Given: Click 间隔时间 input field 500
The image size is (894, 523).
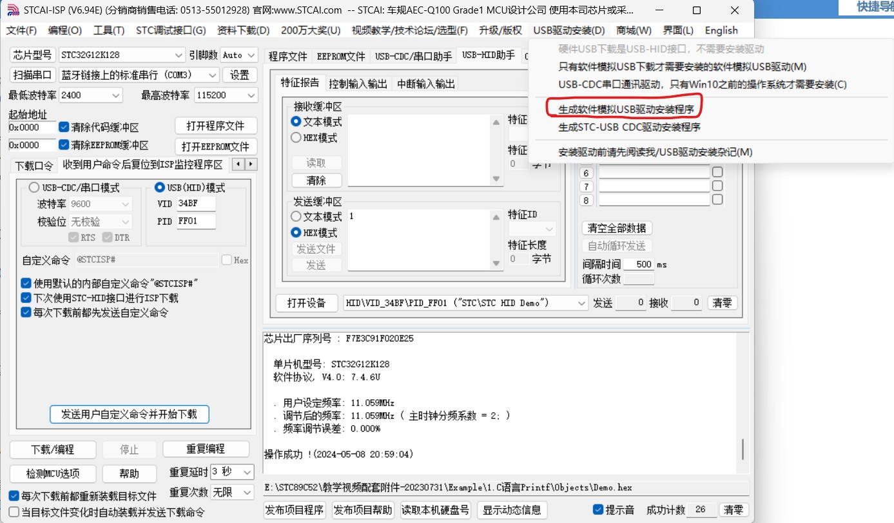Looking at the screenshot, I should 639,264.
